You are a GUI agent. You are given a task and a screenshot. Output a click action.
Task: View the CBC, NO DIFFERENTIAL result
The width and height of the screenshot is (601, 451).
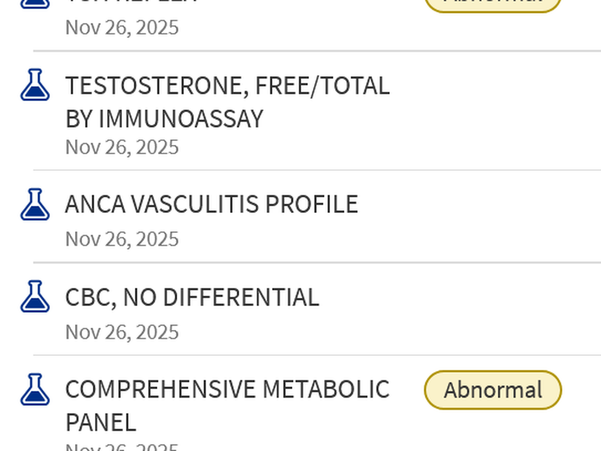tap(192, 297)
